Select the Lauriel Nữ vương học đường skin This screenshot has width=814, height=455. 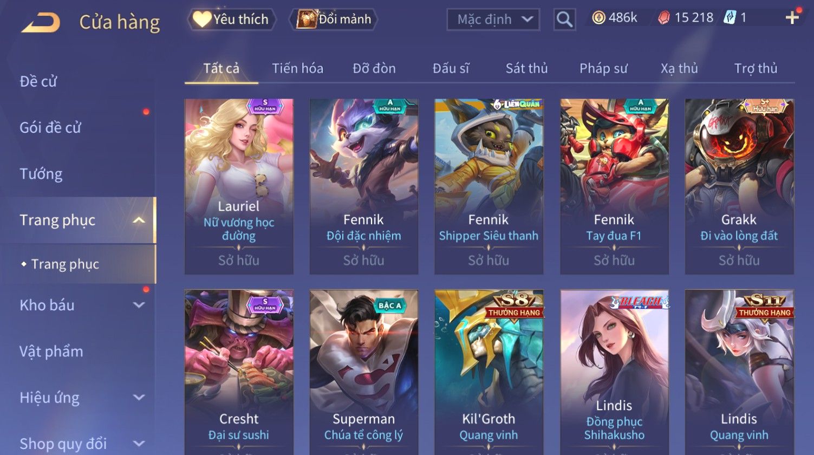[x=239, y=186]
